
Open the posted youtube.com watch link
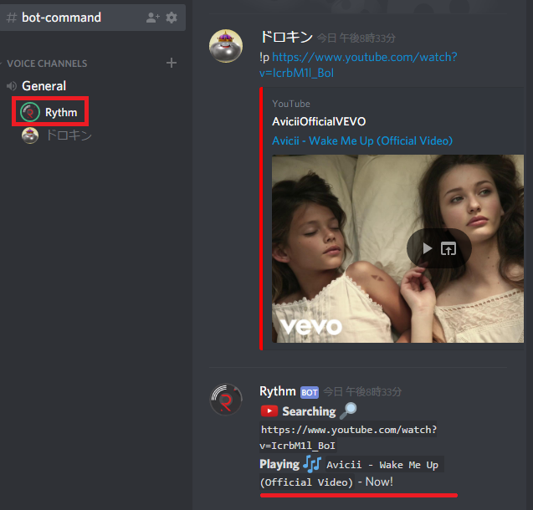click(358, 65)
